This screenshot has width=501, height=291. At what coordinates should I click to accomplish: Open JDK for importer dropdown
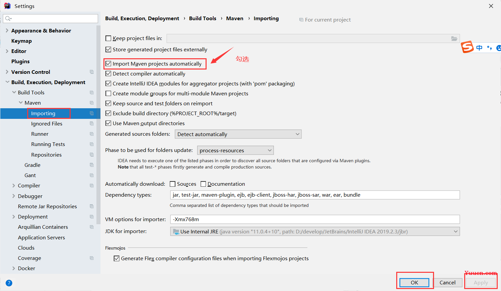pos(315,231)
